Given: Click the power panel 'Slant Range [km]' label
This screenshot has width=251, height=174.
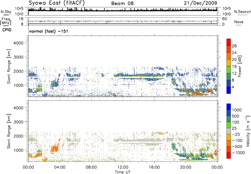Looking at the screenshot, I should click(9, 66).
